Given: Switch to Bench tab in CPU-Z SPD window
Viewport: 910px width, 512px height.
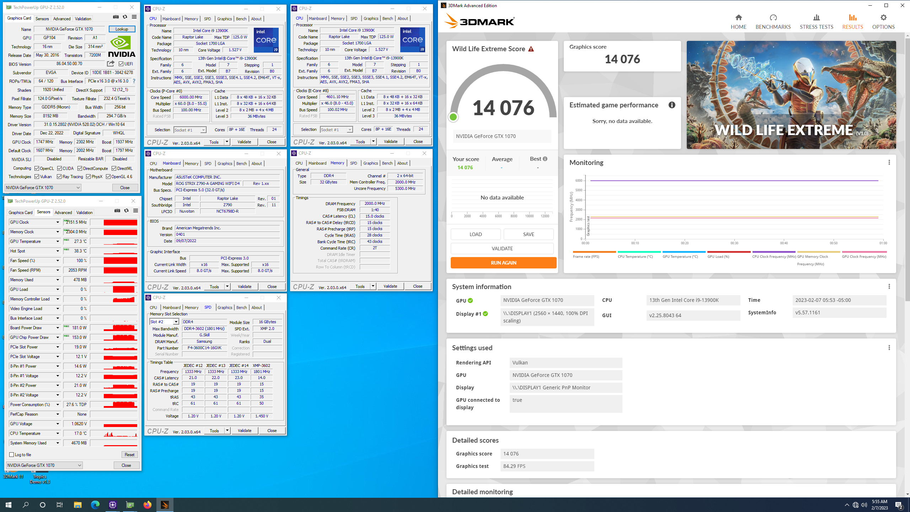Looking at the screenshot, I should (x=242, y=308).
